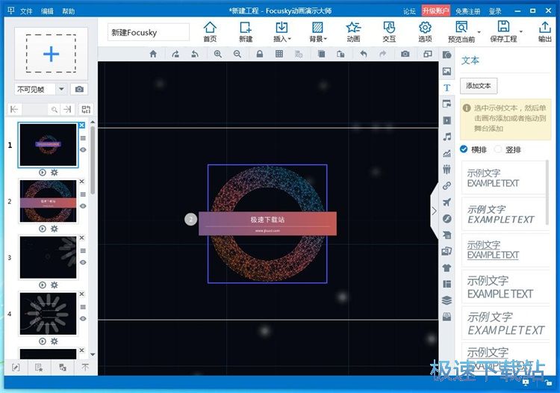Toggle eye visibility for frame 2
The width and height of the screenshot is (560, 393).
click(x=83, y=205)
